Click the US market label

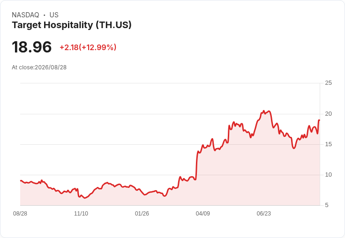pyautogui.click(x=54, y=15)
